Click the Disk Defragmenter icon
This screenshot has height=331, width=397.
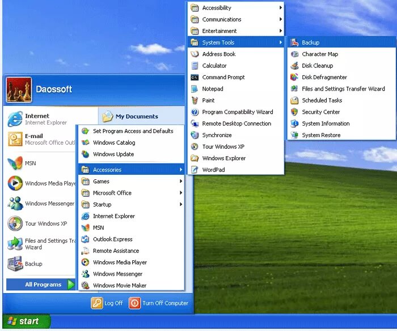294,77
